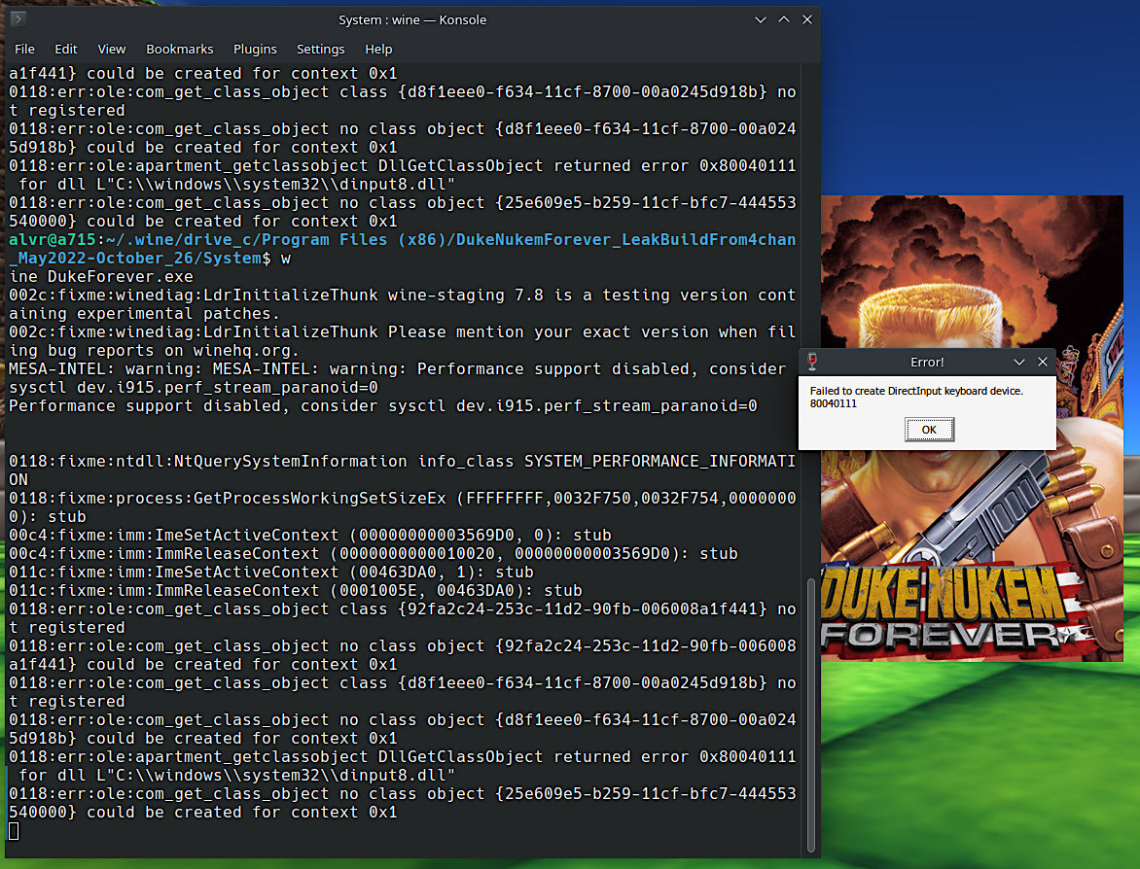Click the terminal cursor block at bottom
The height and width of the screenshot is (869, 1140).
point(14,831)
